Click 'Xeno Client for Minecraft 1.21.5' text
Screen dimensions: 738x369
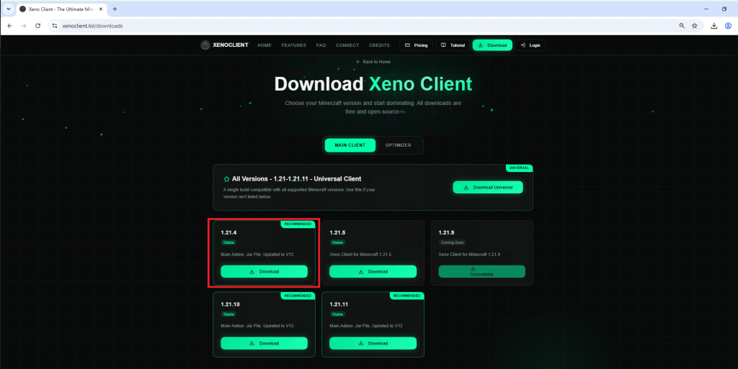point(360,255)
